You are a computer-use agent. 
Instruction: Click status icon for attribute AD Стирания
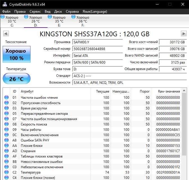point(6,151)
